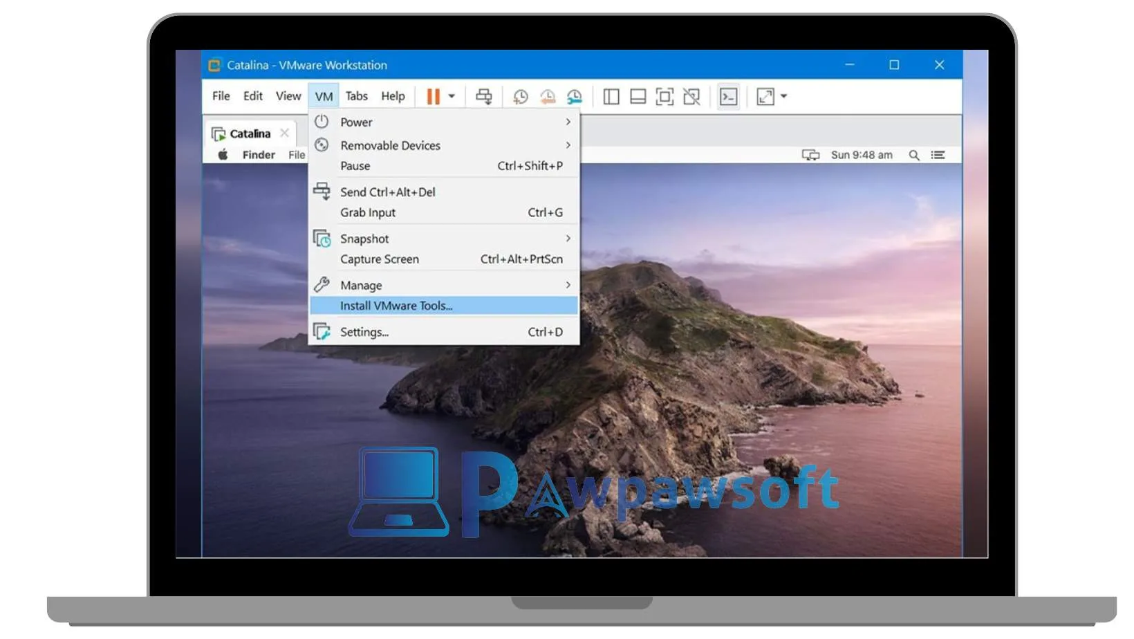The height and width of the screenshot is (639, 1134).
Task: Open the Tabs menu
Action: pyautogui.click(x=357, y=96)
